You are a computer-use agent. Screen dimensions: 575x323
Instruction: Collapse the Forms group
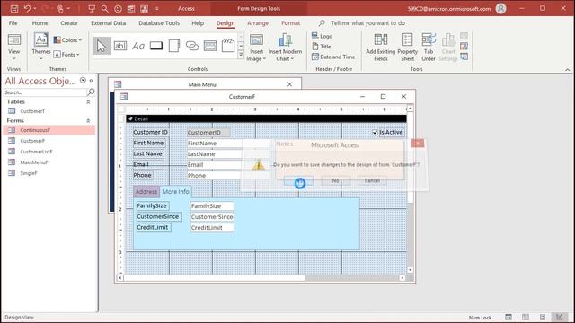tap(88, 121)
